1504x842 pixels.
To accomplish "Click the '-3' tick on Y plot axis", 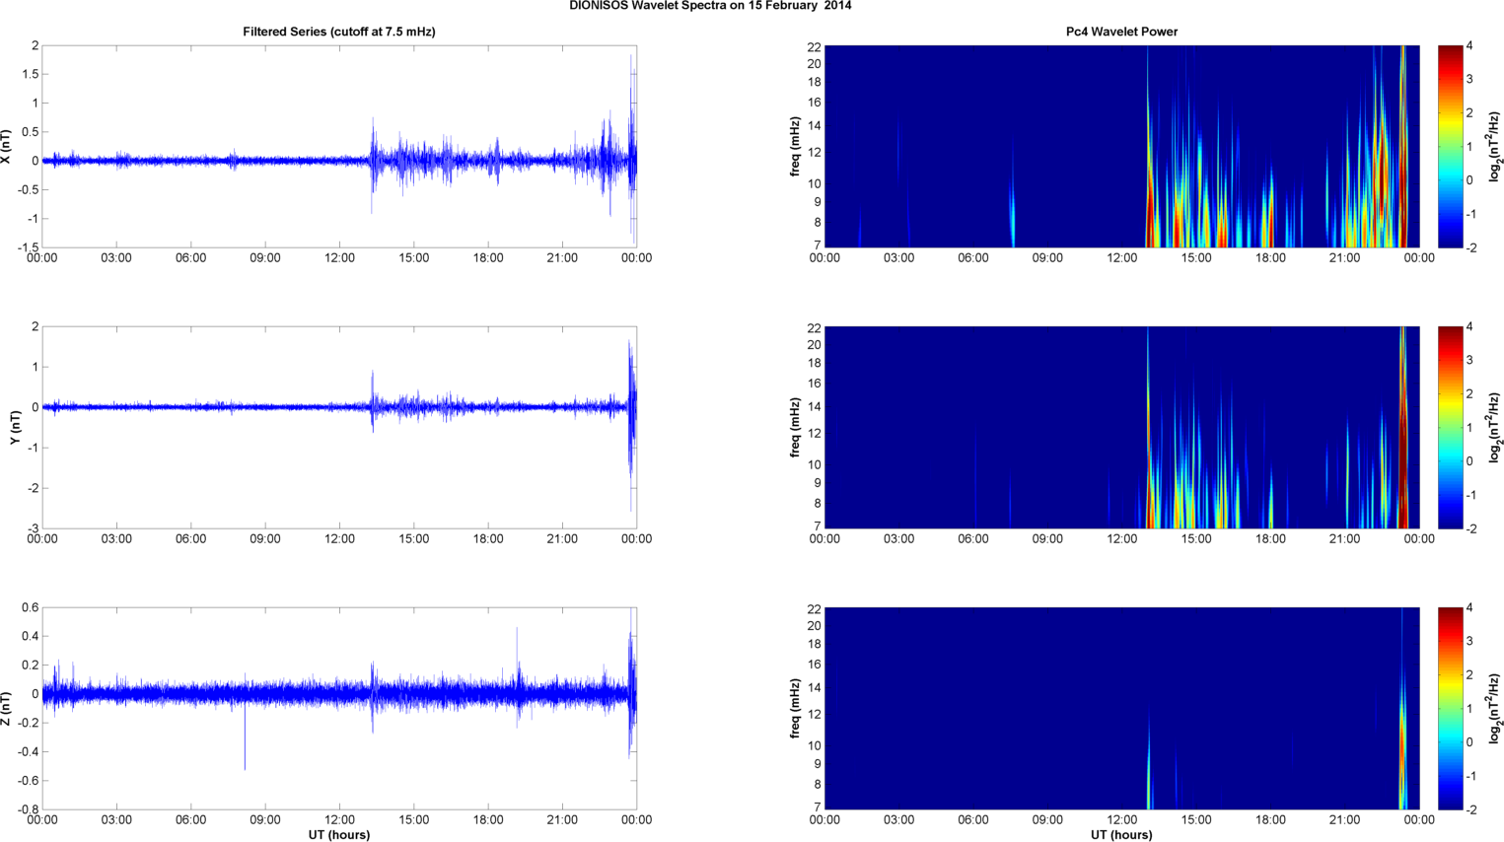I will pyautogui.click(x=33, y=528).
